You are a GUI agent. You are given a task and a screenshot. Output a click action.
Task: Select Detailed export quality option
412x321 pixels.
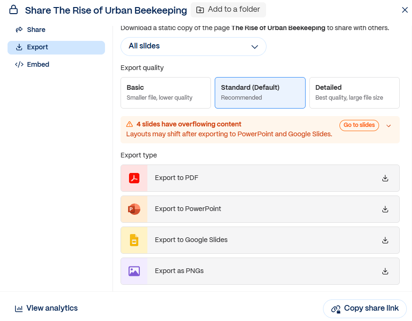pos(354,93)
